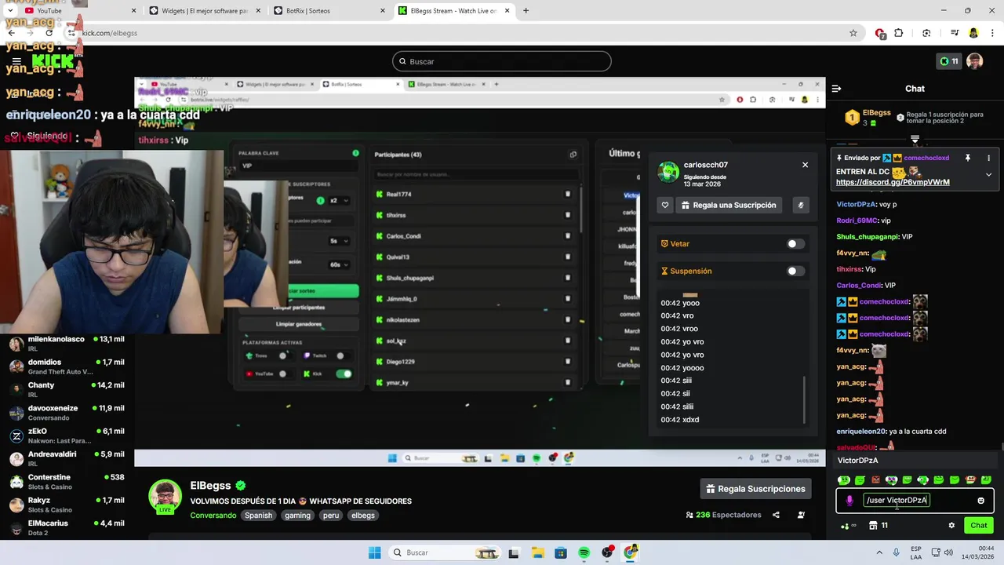1004x565 pixels.
Task: Switch to the Widgets browser tab
Action: click(x=204, y=11)
